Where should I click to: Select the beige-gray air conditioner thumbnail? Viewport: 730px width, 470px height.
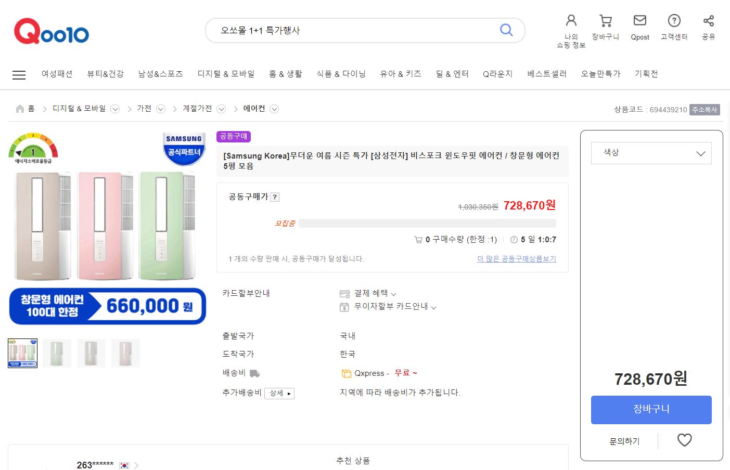coord(91,353)
